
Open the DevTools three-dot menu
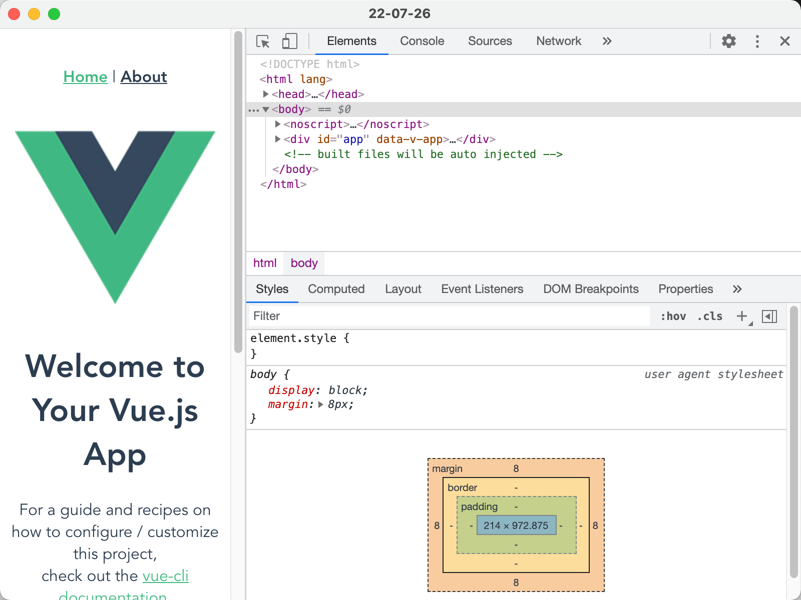[x=757, y=41]
